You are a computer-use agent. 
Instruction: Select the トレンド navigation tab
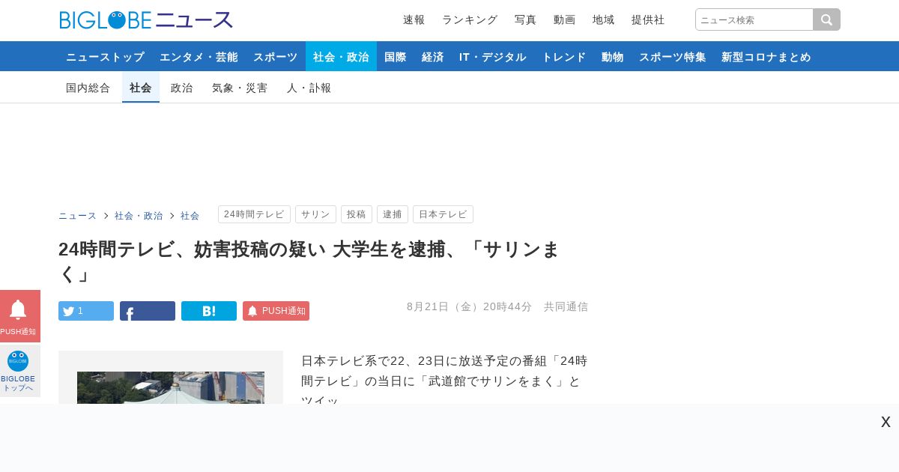click(564, 56)
